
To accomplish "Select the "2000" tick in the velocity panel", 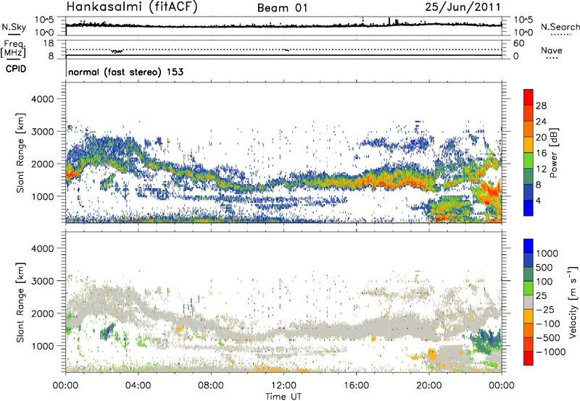I will tap(42, 313).
